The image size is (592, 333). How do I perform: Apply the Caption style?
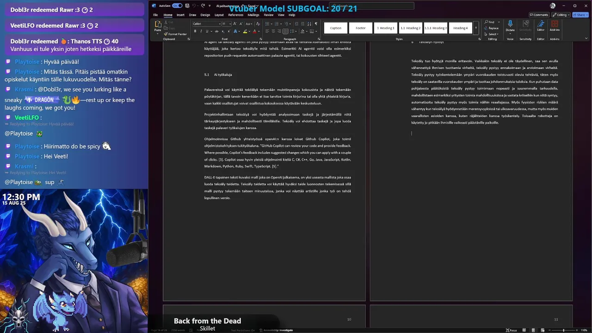336,28
